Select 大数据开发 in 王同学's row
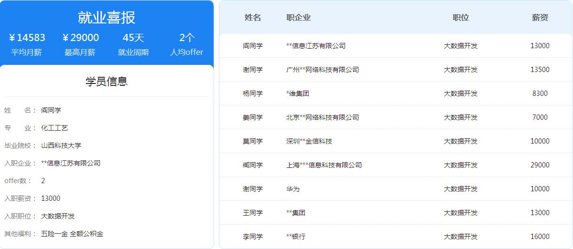 [x=460, y=213]
